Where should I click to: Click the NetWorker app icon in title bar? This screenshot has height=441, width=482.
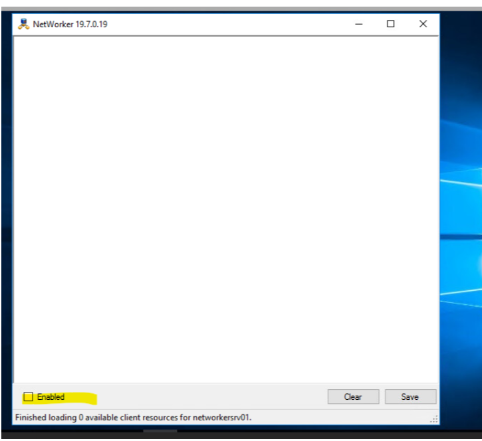click(23, 24)
